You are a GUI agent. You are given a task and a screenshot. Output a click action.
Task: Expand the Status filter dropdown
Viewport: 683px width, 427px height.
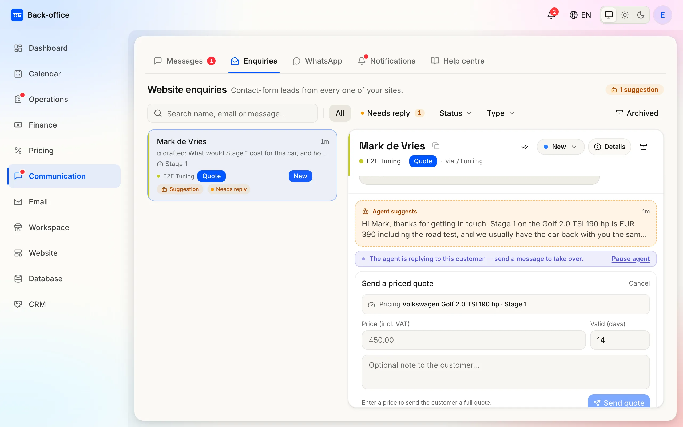pos(455,113)
